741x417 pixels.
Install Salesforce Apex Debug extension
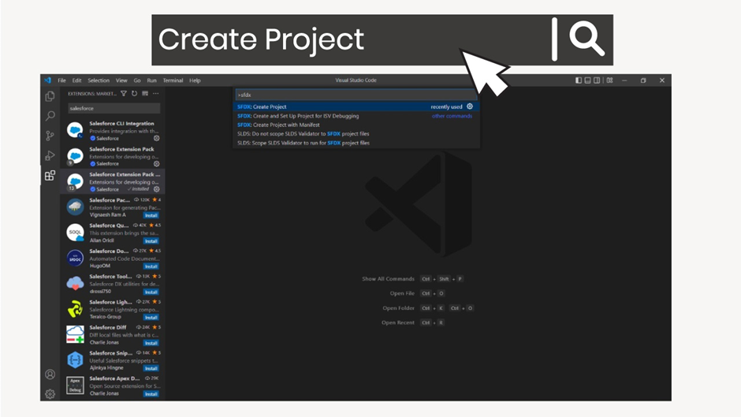151,394
